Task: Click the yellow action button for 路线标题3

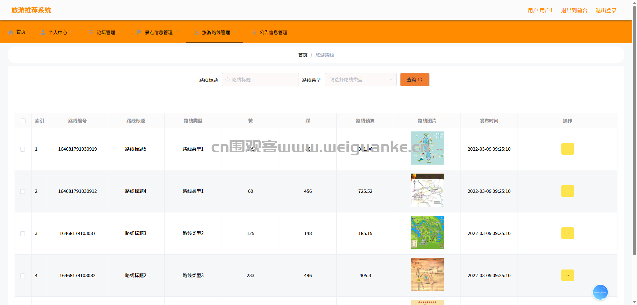Action: coord(567,233)
